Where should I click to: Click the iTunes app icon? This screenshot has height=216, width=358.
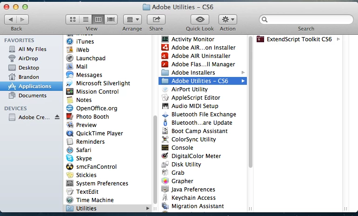[x=70, y=41]
